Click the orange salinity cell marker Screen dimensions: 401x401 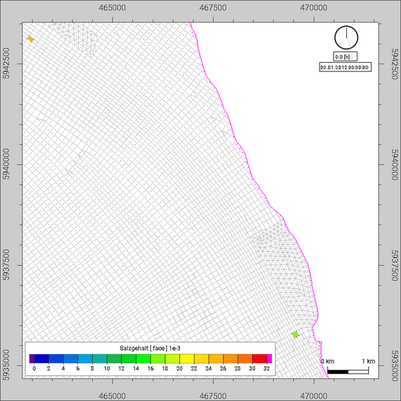[x=31, y=39]
